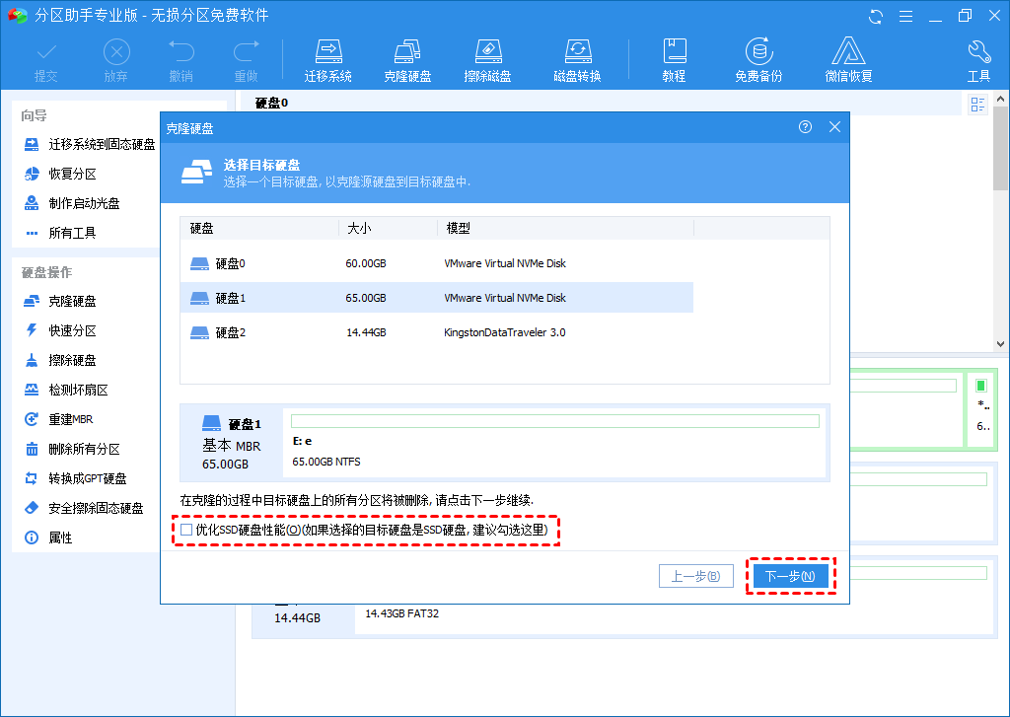The height and width of the screenshot is (717, 1010).
Task: Toggle the view mode button at top right
Action: 978,105
